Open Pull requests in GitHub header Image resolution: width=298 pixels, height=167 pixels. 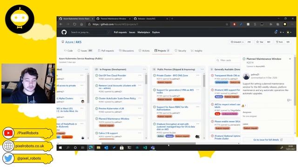pyautogui.click(x=120, y=32)
